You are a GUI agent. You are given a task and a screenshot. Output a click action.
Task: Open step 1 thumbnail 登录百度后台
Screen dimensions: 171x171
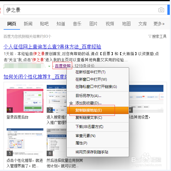25,99
